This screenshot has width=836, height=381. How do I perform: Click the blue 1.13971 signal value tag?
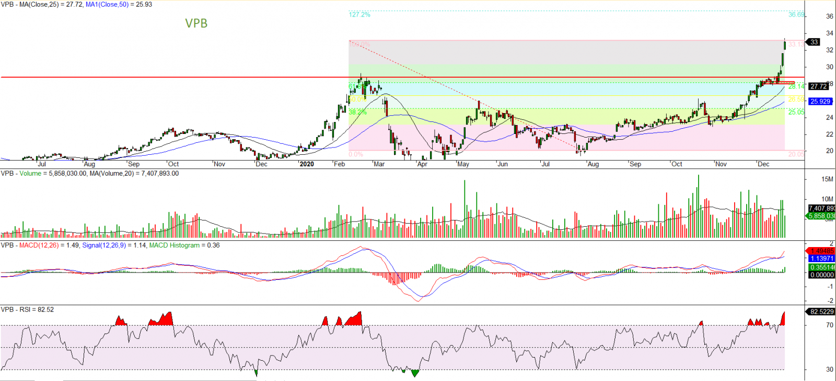(x=821, y=259)
